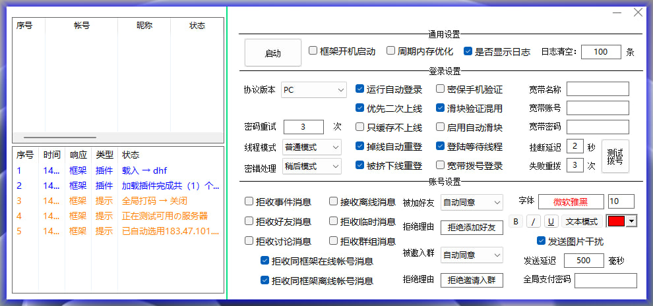Image resolution: width=653 pixels, height=306 pixels.
Task: Toggle the bold B font button
Action: click(516, 221)
